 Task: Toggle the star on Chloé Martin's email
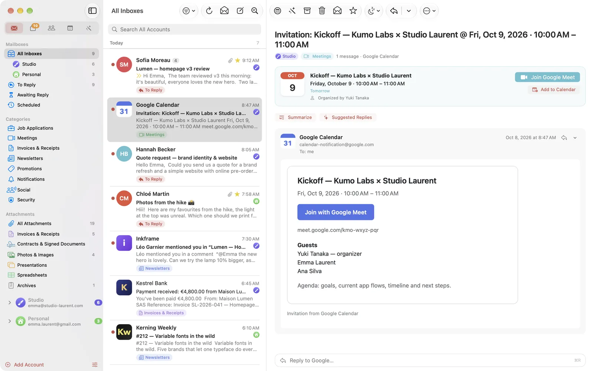tap(237, 194)
